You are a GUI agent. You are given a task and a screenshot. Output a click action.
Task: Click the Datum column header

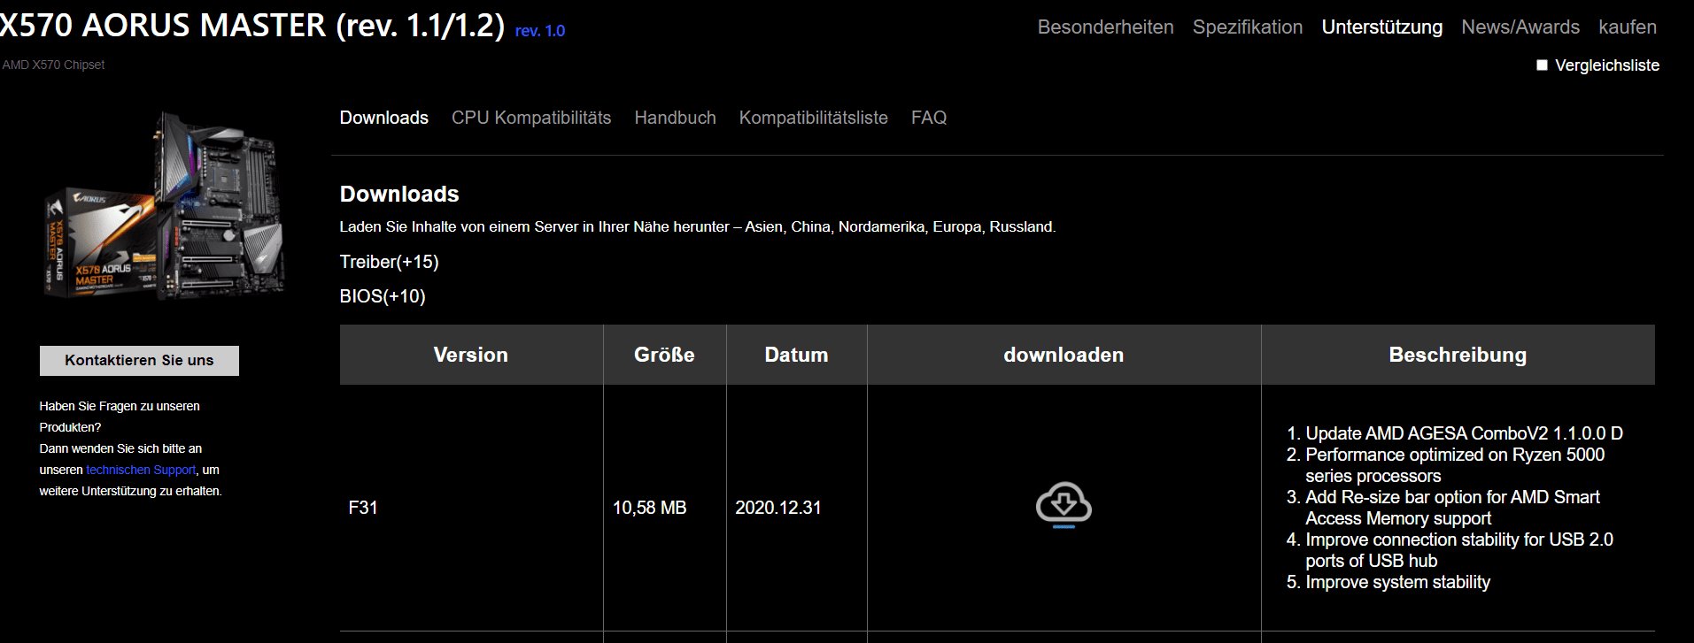pos(796,355)
